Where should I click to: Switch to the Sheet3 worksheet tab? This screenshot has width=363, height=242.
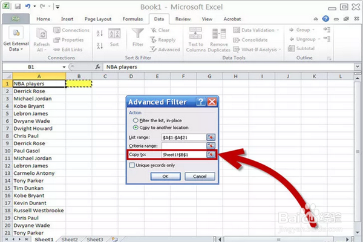95,239
